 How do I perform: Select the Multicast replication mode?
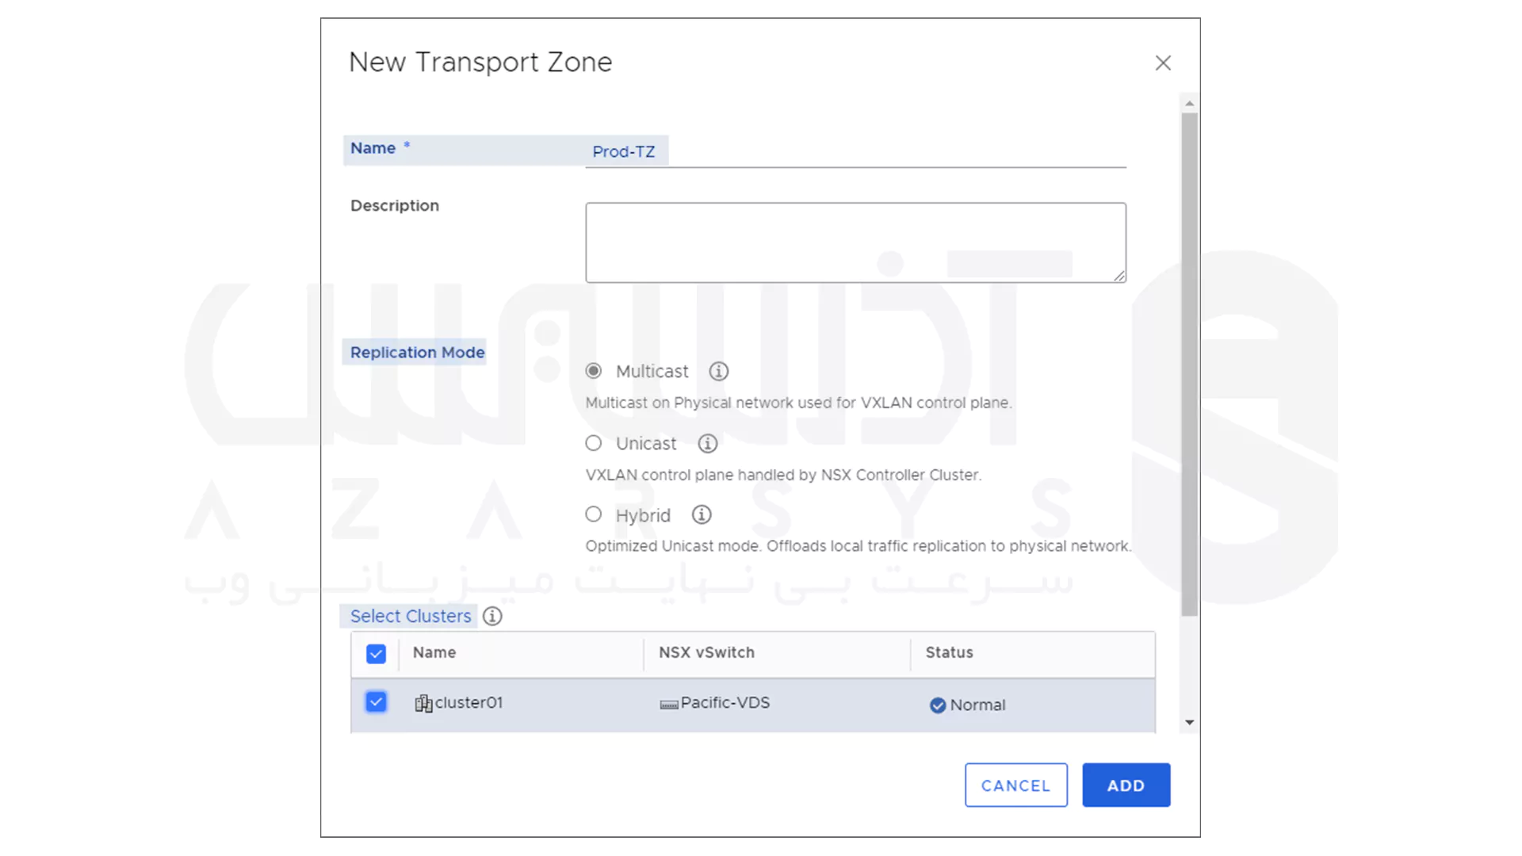tap(593, 371)
